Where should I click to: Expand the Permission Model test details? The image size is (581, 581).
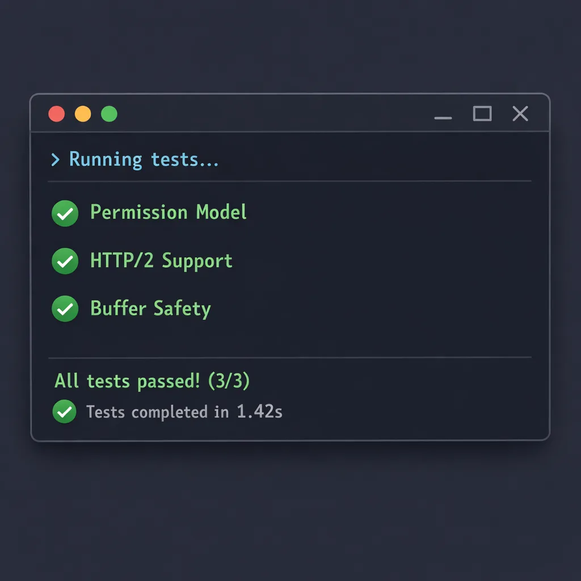coord(168,213)
